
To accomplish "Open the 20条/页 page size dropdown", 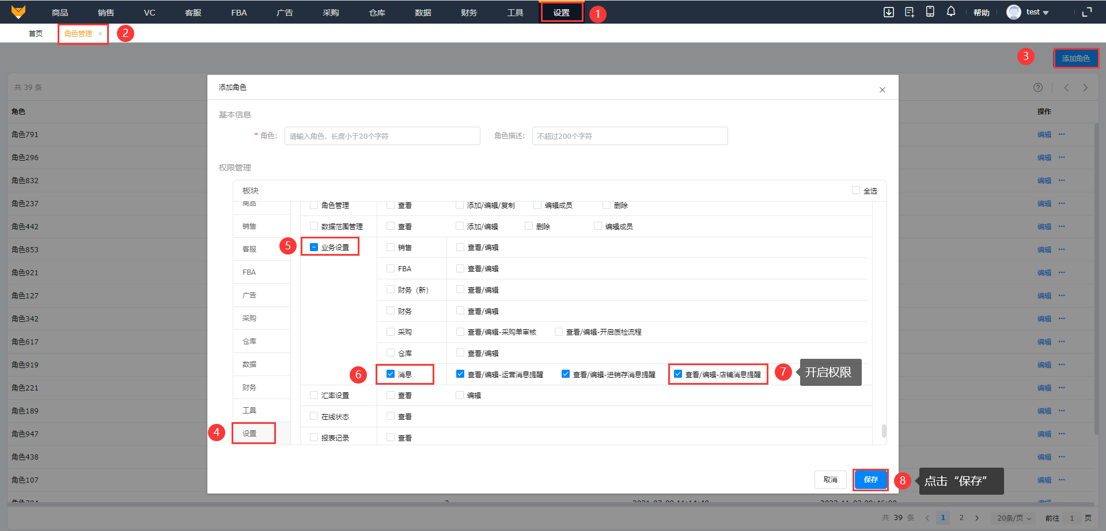I will (x=1014, y=518).
